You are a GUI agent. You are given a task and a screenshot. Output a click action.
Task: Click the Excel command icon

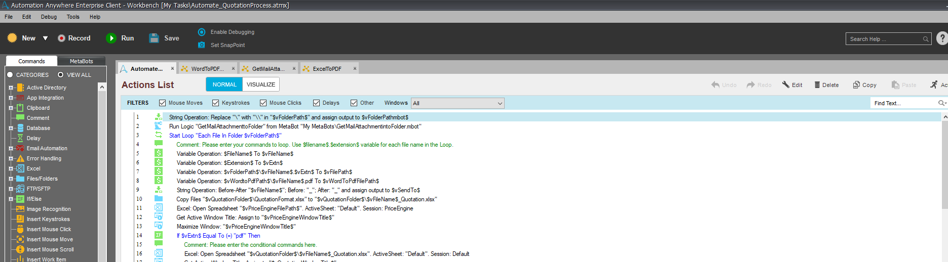[x=20, y=168]
